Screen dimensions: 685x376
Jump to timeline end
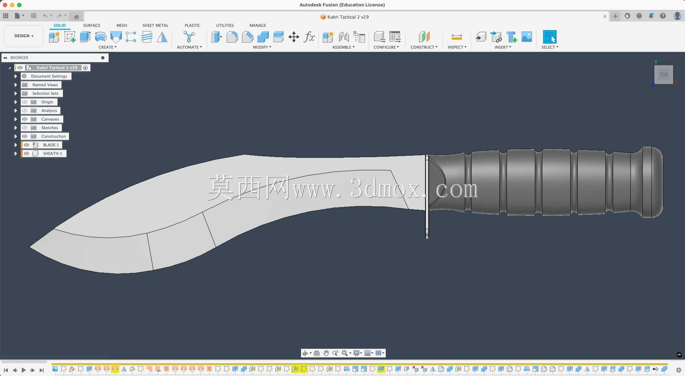point(41,370)
